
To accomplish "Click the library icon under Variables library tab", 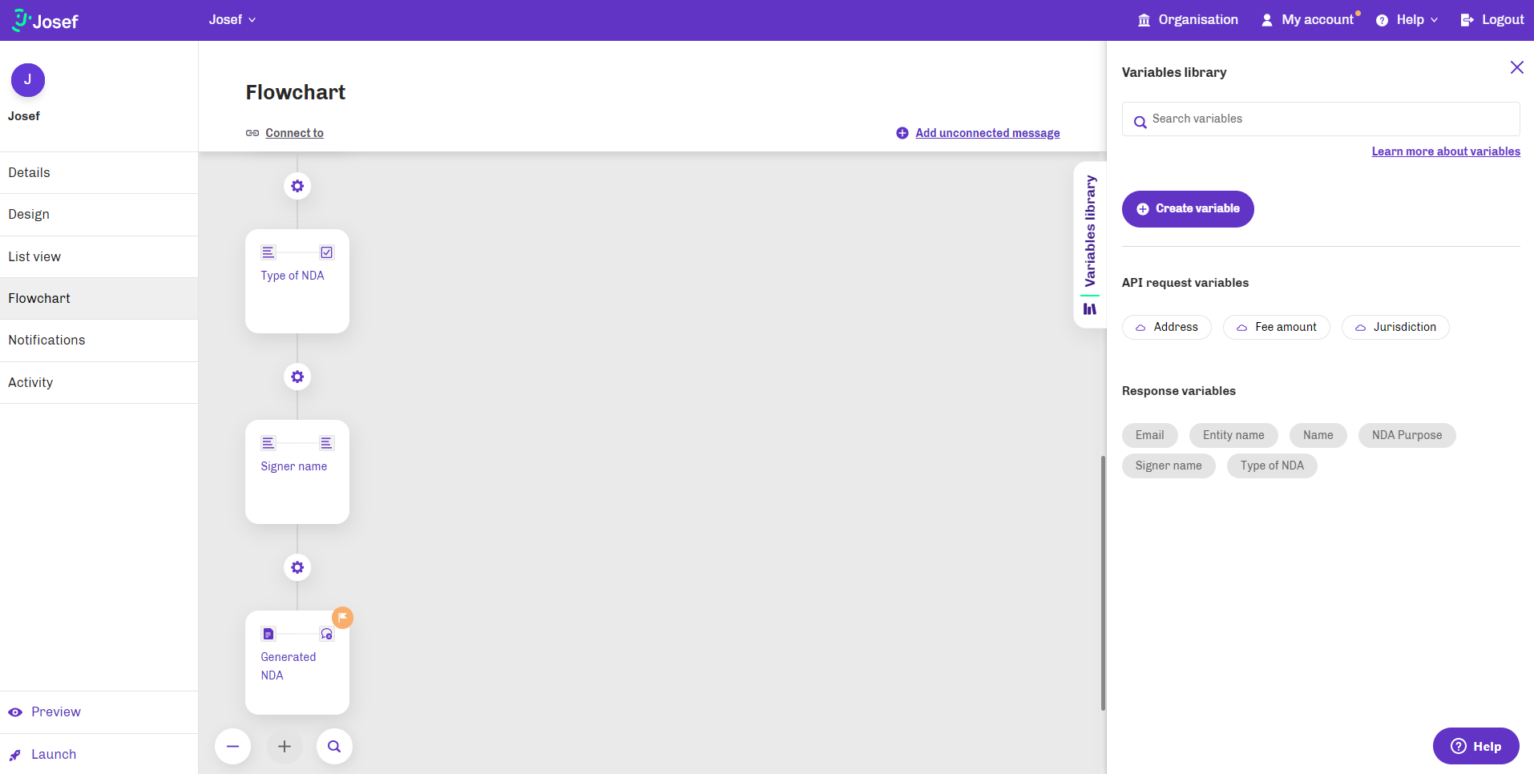I will [1090, 309].
